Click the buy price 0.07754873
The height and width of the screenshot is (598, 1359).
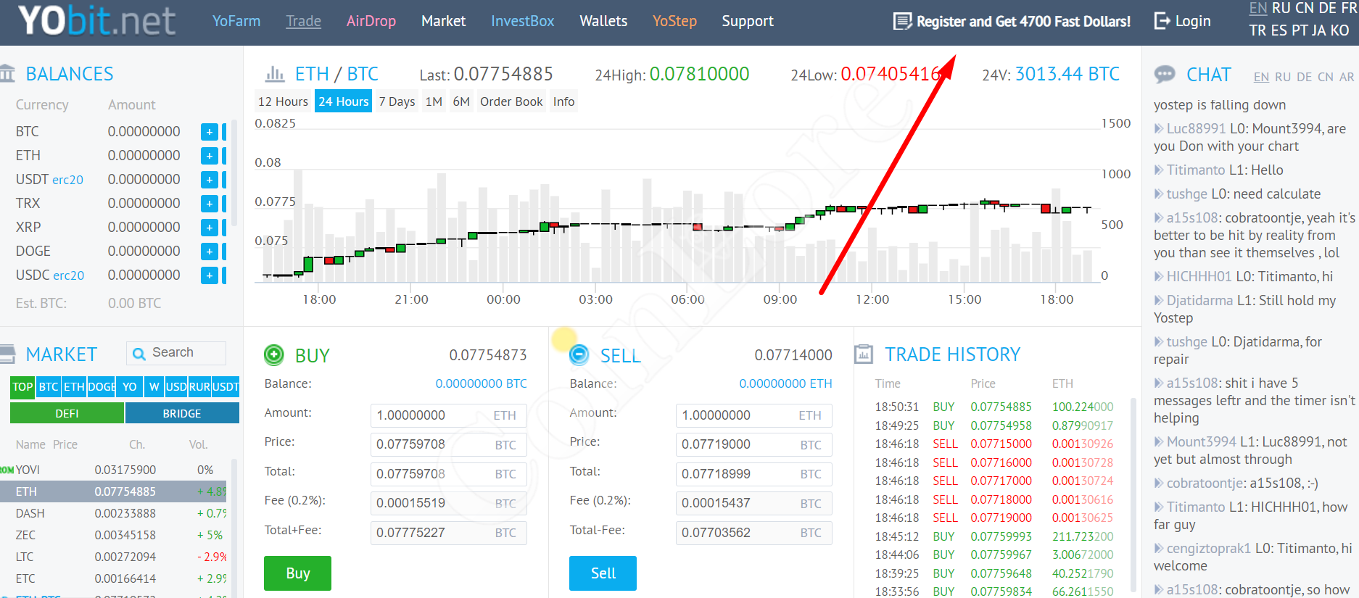click(x=488, y=354)
